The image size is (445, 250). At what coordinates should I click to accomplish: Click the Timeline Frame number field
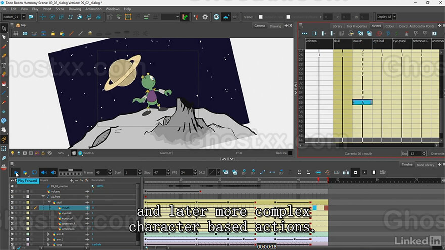[x=101, y=172]
